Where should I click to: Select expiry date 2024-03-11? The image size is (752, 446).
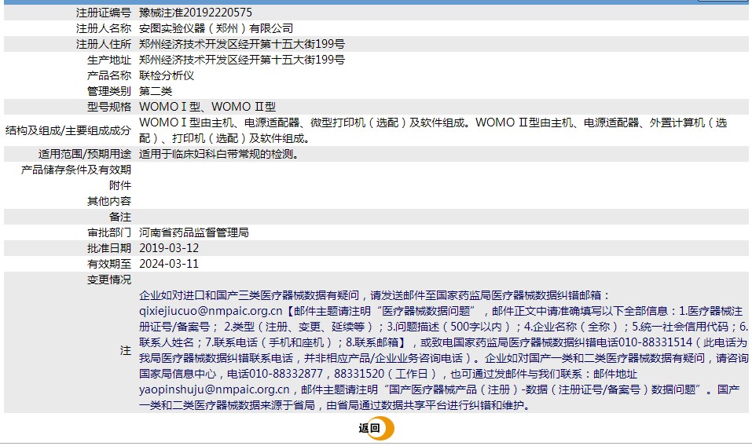click(169, 264)
